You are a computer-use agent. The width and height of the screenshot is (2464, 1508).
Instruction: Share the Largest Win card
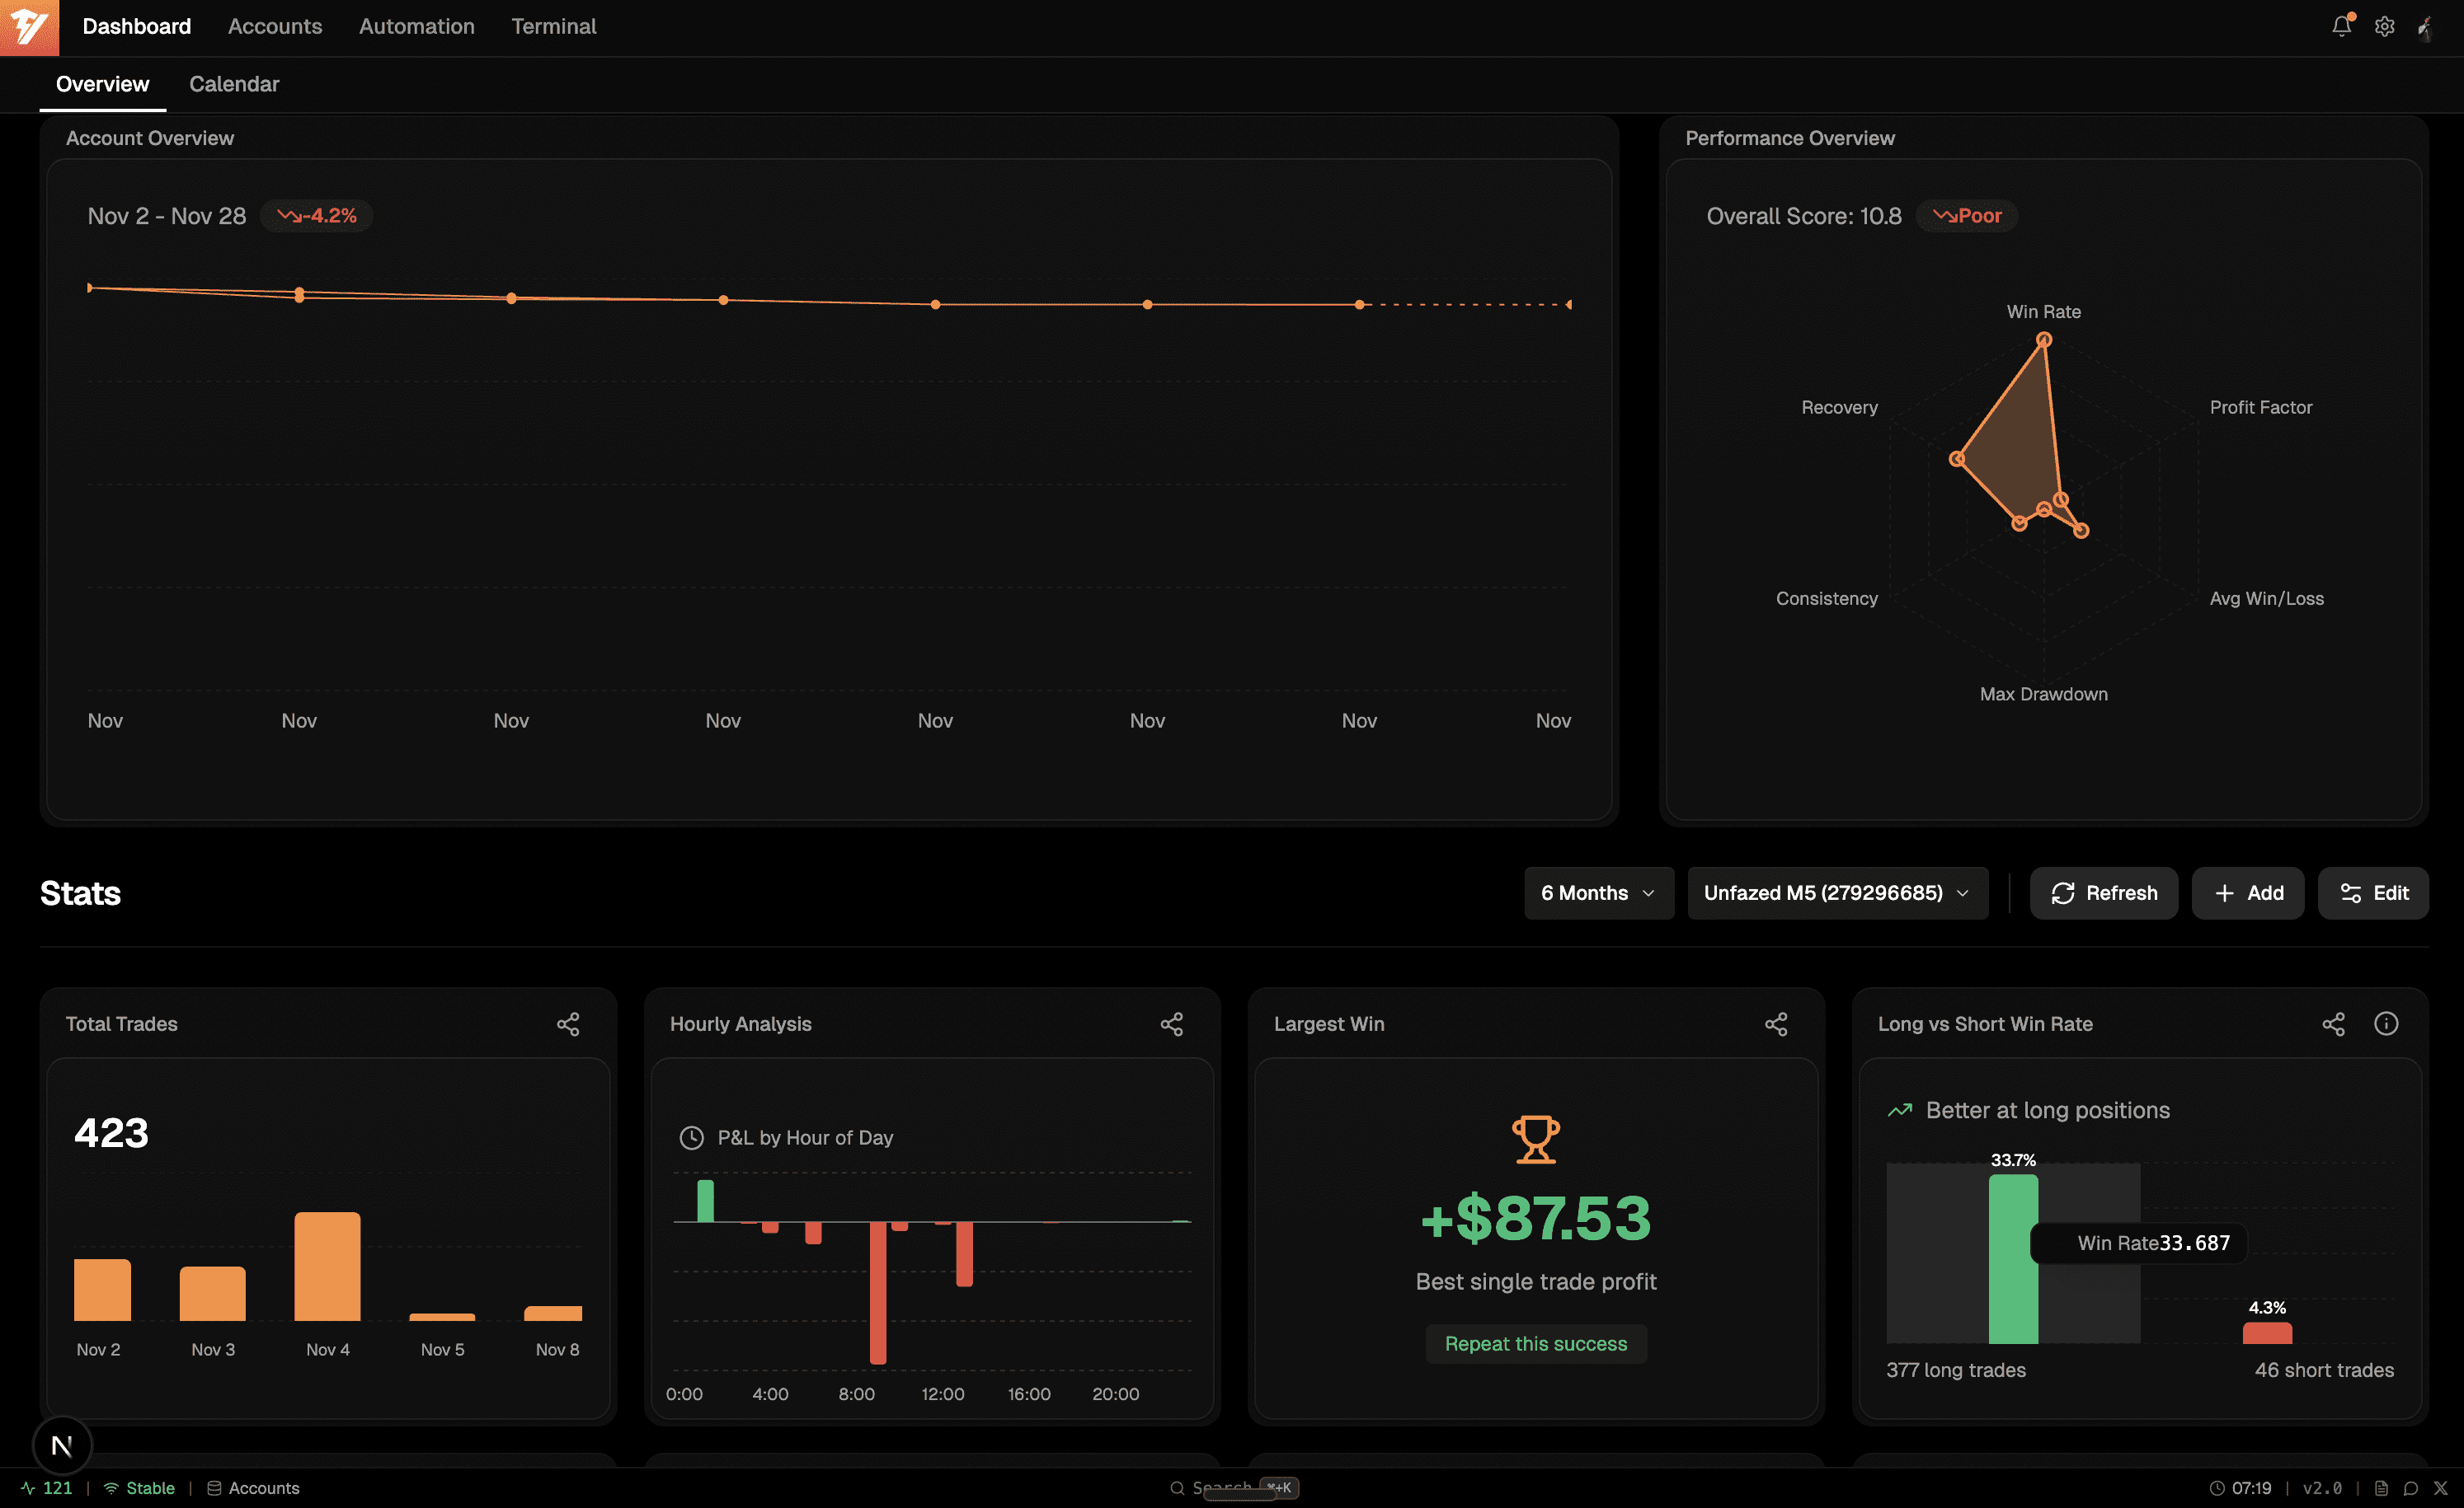point(1775,1023)
